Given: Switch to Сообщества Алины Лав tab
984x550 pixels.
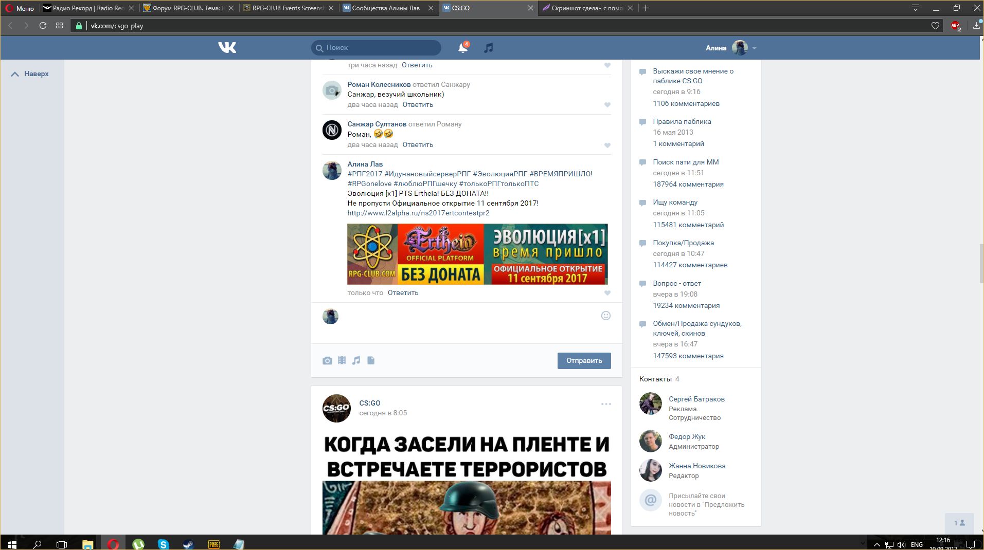Looking at the screenshot, I should [388, 8].
